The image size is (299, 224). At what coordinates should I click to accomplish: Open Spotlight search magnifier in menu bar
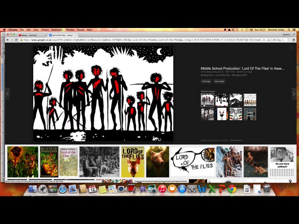pos(289,30)
